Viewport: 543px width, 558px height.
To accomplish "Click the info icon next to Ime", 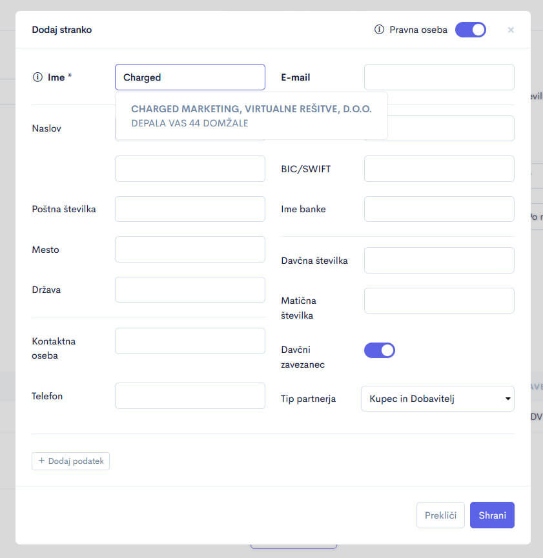I will (x=37, y=77).
